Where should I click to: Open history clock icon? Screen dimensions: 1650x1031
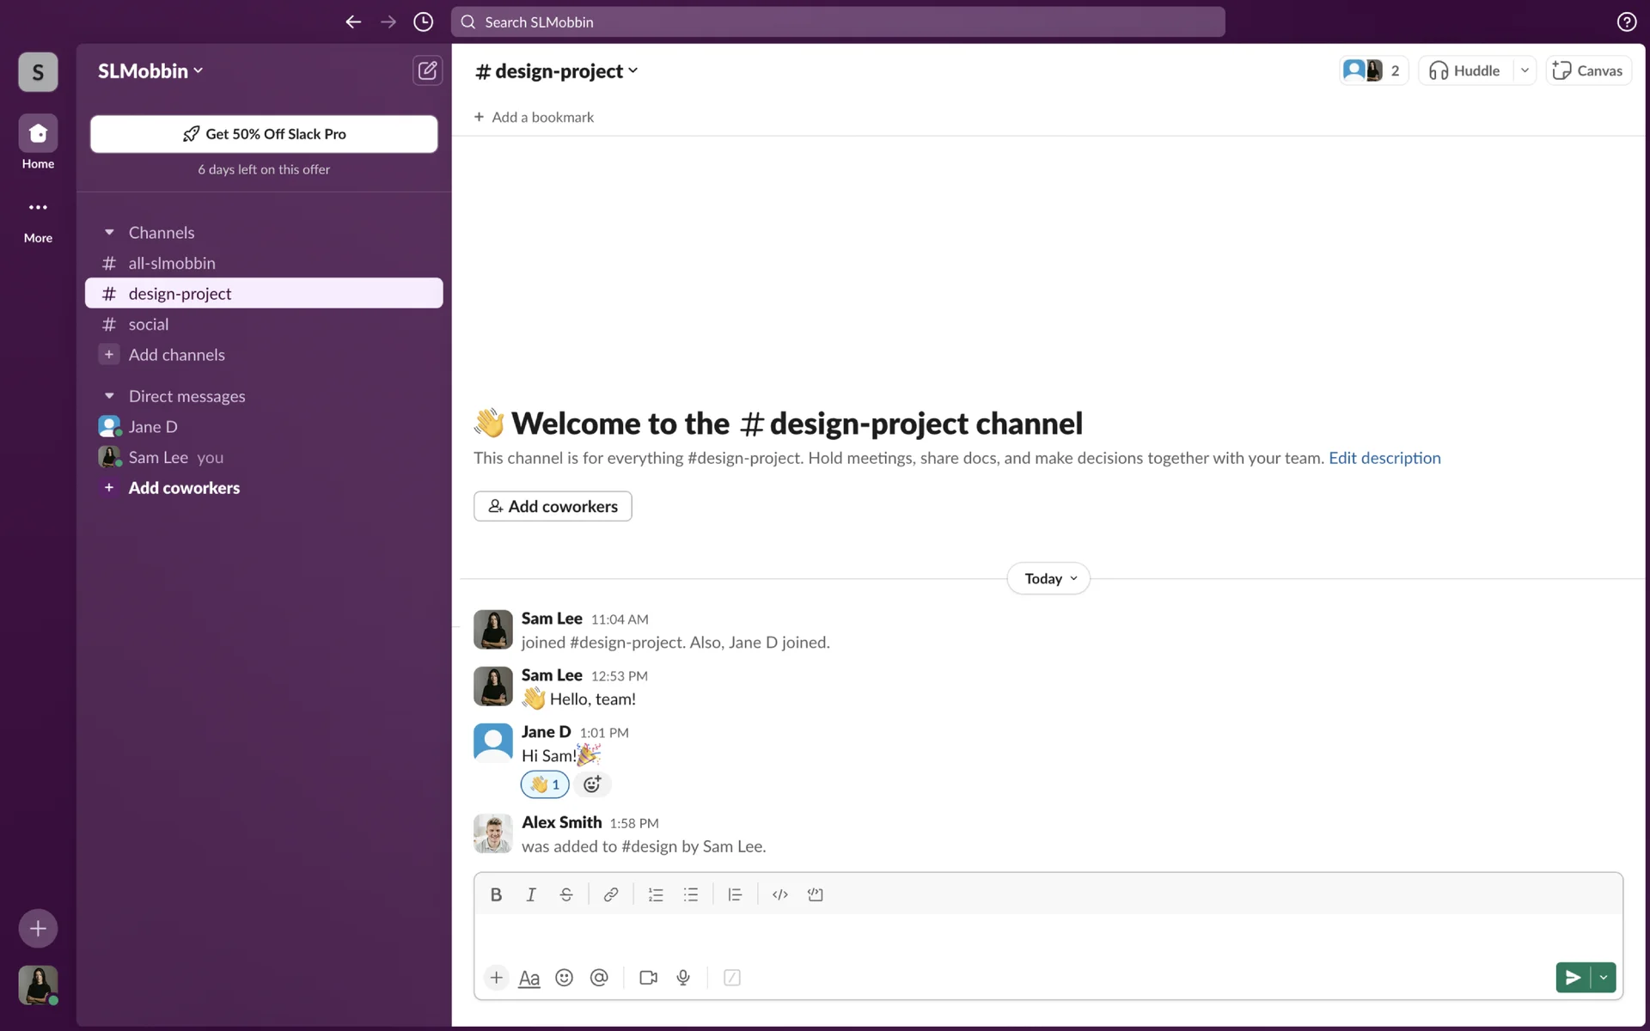(x=423, y=22)
